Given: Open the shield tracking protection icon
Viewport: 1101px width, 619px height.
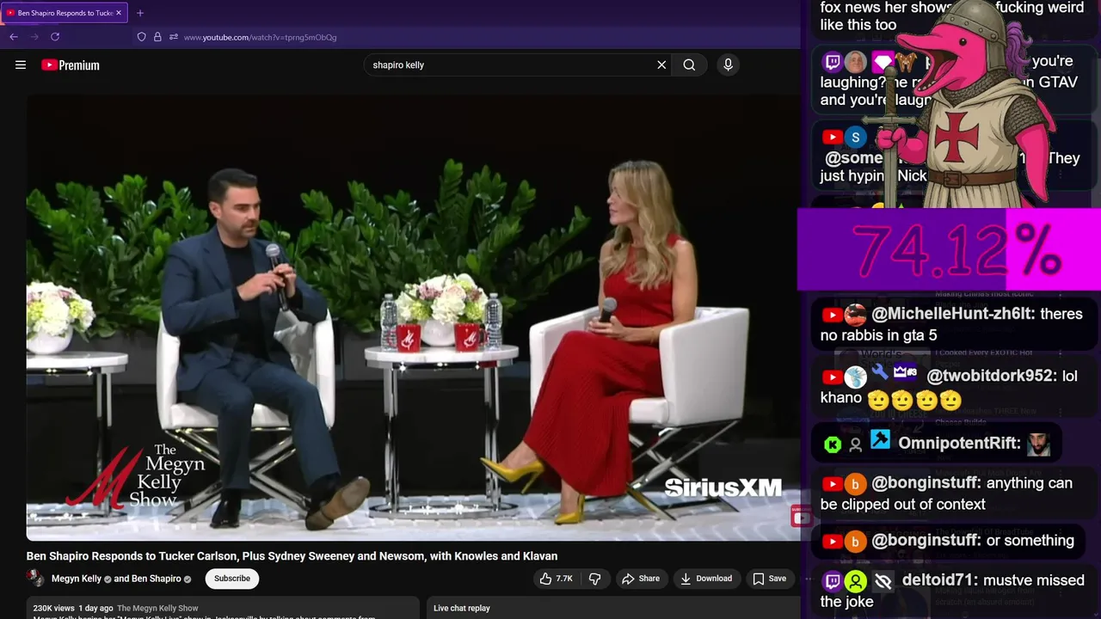Looking at the screenshot, I should click(141, 37).
